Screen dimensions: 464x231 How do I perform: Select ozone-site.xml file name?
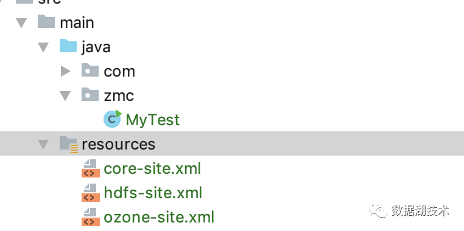click(x=159, y=217)
